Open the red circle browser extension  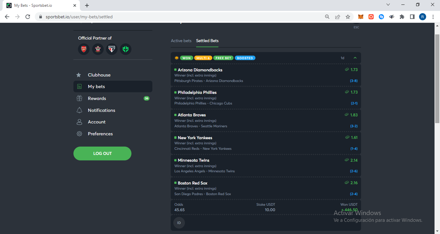371,17
